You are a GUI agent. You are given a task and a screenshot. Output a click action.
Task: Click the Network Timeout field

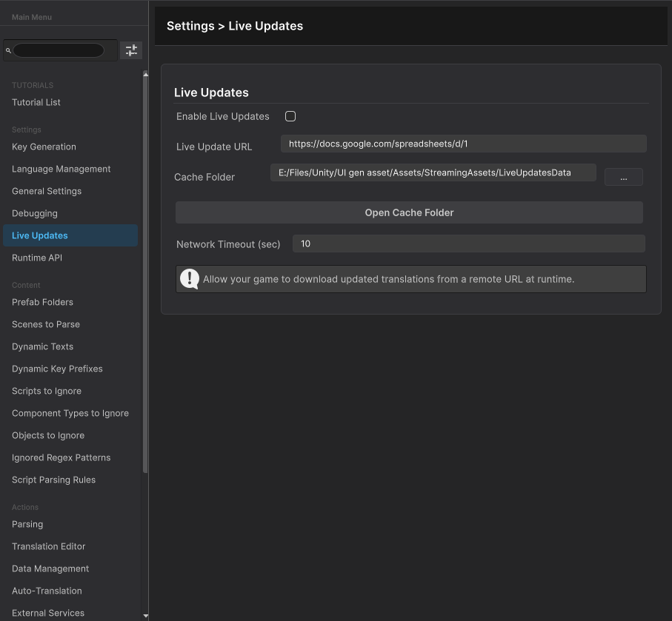pos(468,244)
